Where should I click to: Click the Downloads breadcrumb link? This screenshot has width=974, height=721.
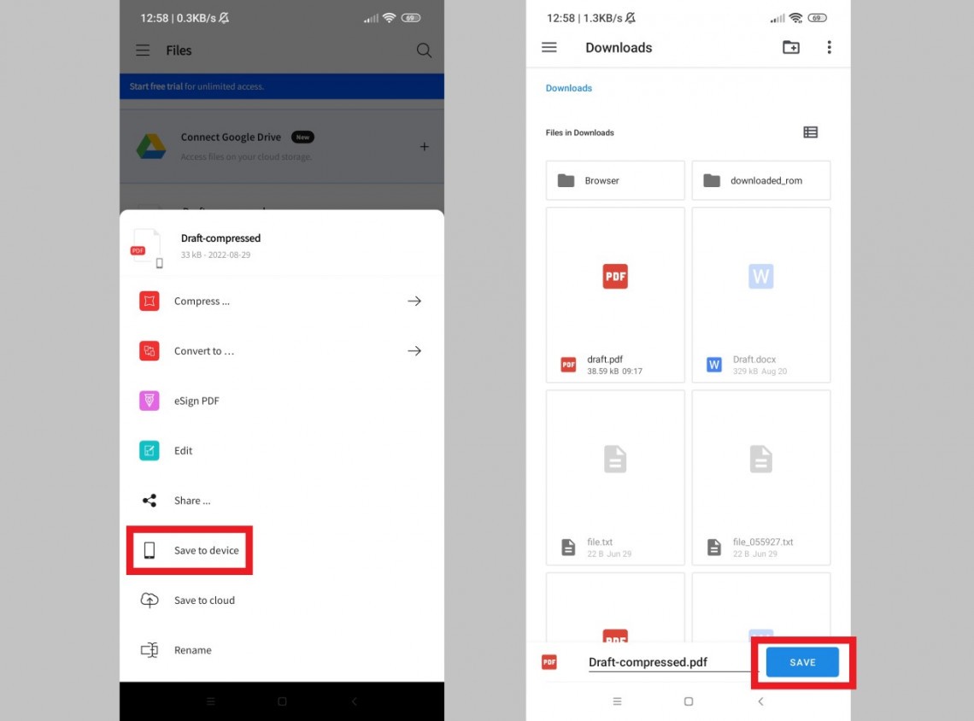[568, 88]
